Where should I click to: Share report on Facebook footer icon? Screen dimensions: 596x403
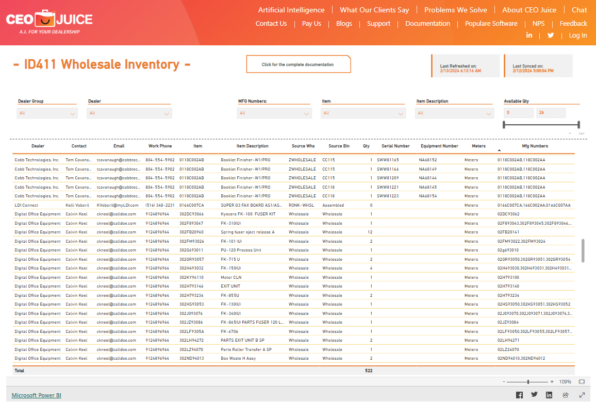point(519,395)
